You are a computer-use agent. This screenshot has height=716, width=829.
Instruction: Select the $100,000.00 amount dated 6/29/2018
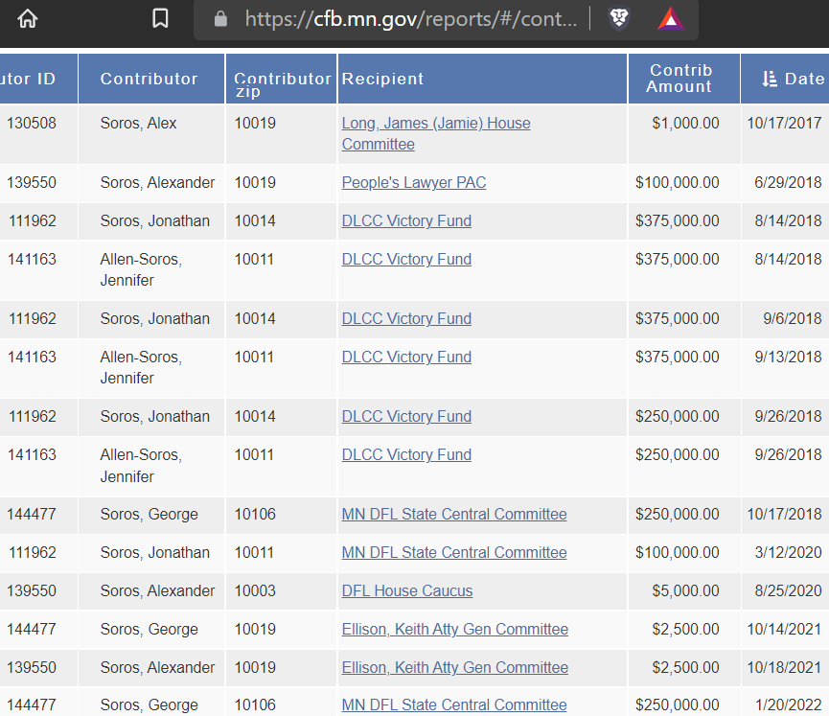(678, 182)
